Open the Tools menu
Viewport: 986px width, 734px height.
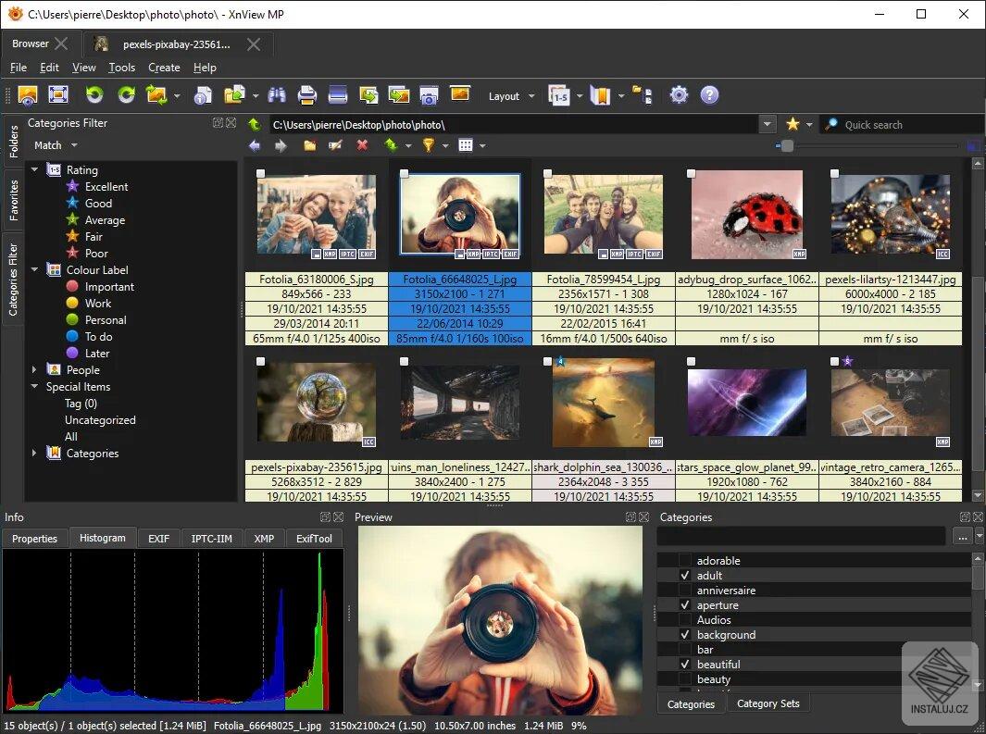pos(121,68)
